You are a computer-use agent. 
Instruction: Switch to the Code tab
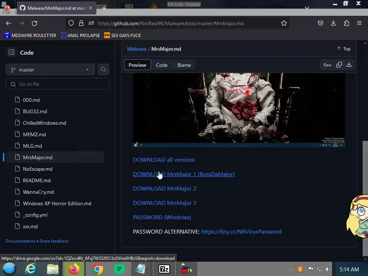coord(162,65)
